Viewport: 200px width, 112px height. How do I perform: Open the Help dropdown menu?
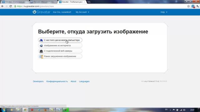[x=164, y=12]
